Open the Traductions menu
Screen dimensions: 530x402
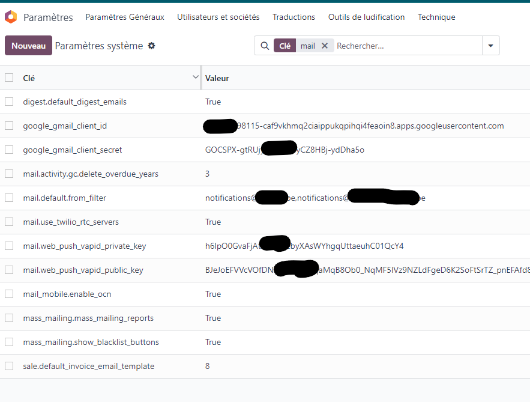click(x=294, y=17)
